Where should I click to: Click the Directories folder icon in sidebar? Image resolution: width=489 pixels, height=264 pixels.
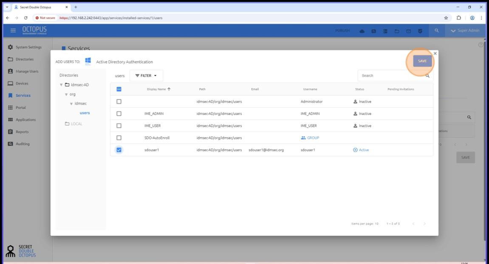coord(10,59)
